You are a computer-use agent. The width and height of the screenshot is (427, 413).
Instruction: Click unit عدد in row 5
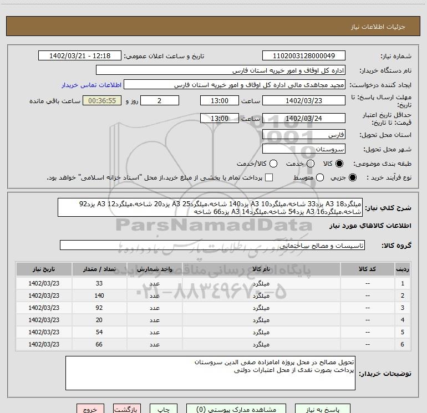click(154, 333)
